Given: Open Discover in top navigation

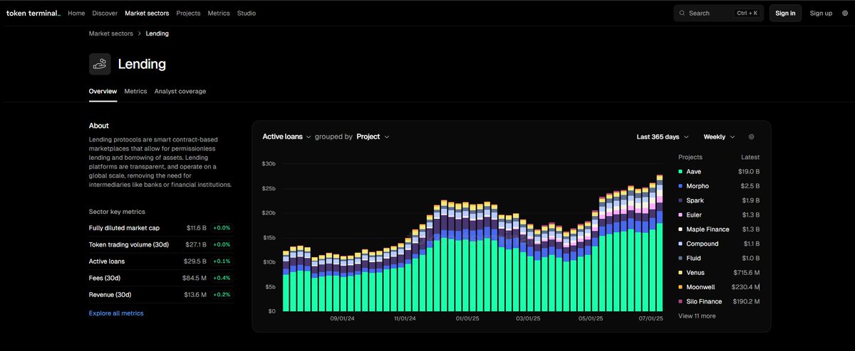Looking at the screenshot, I should (105, 13).
